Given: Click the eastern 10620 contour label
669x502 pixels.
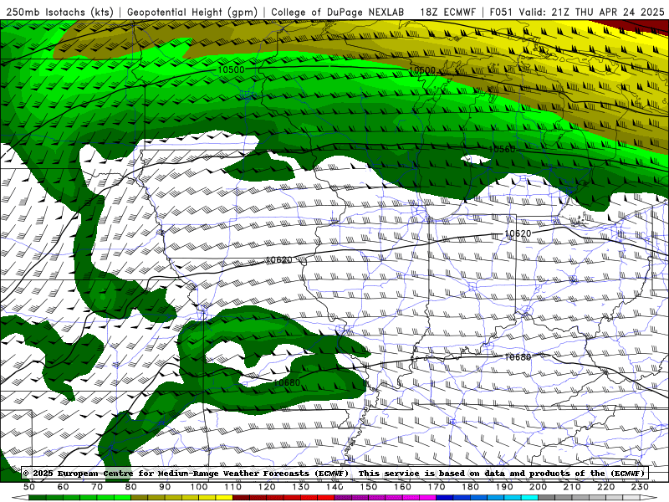Looking at the screenshot, I should [x=518, y=233].
